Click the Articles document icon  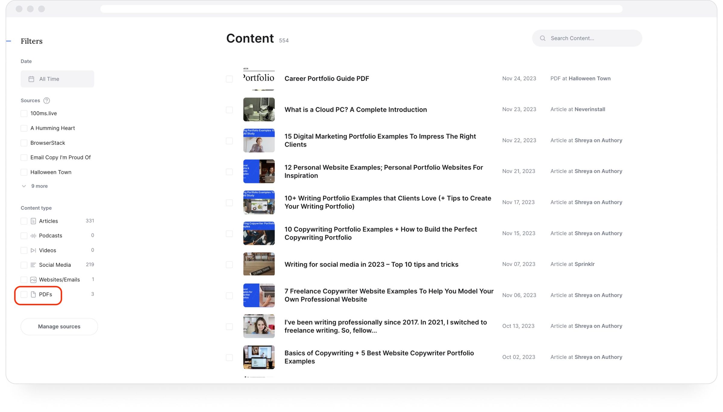33,221
